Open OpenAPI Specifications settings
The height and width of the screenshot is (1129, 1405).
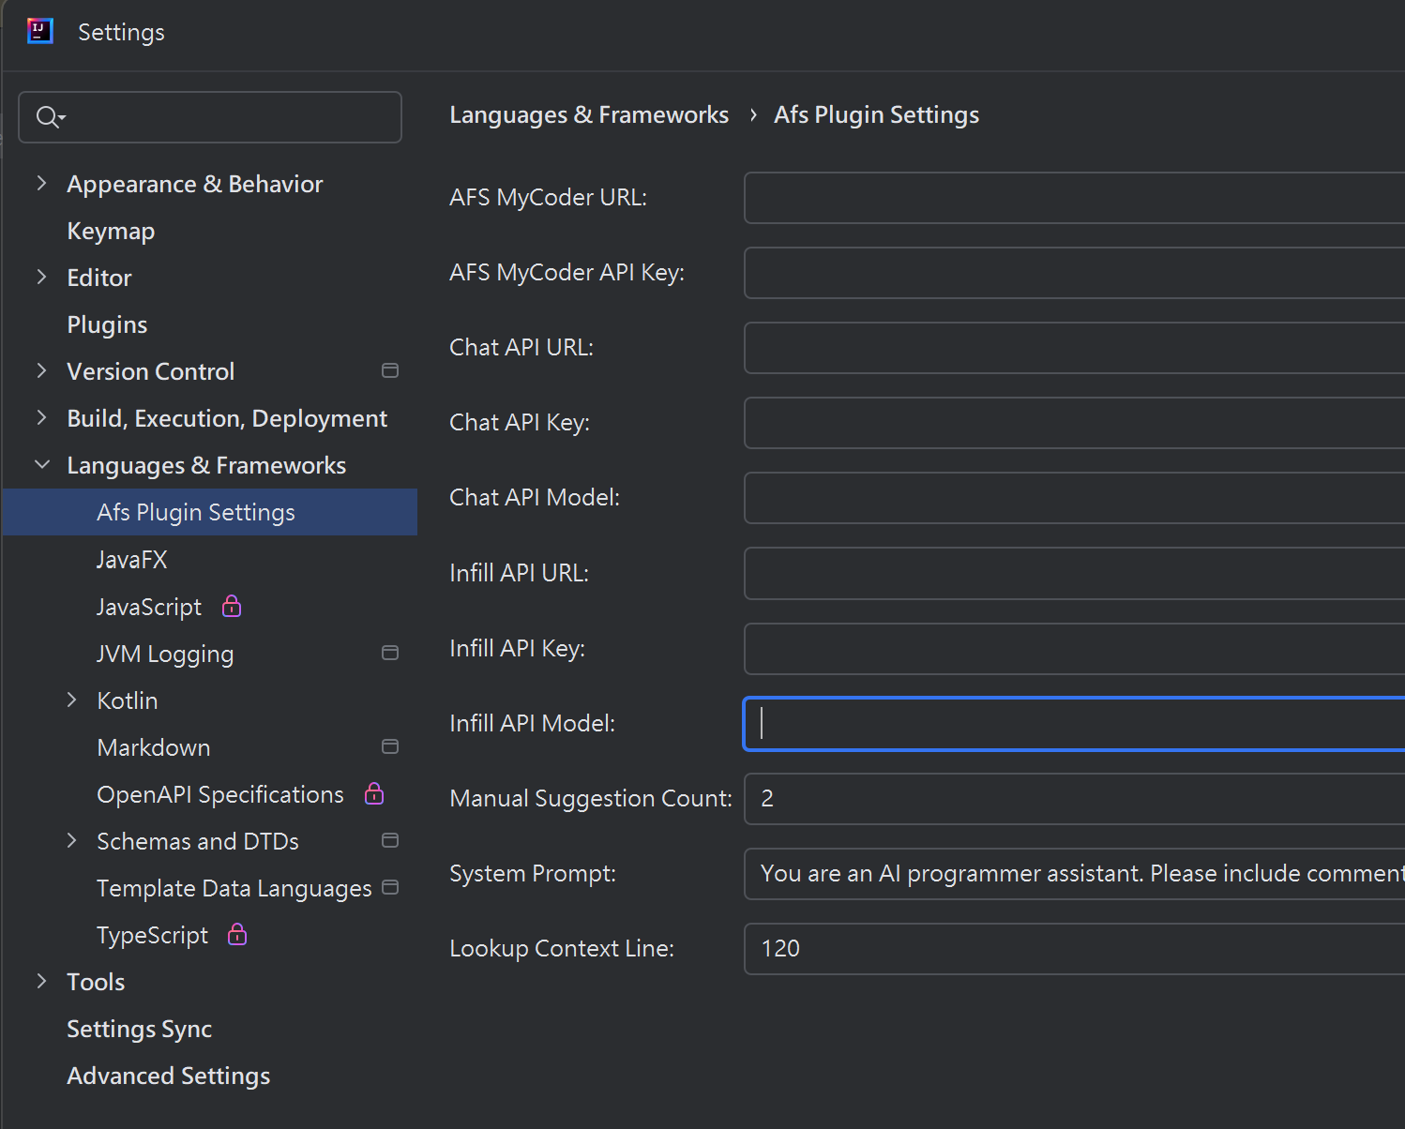click(220, 795)
